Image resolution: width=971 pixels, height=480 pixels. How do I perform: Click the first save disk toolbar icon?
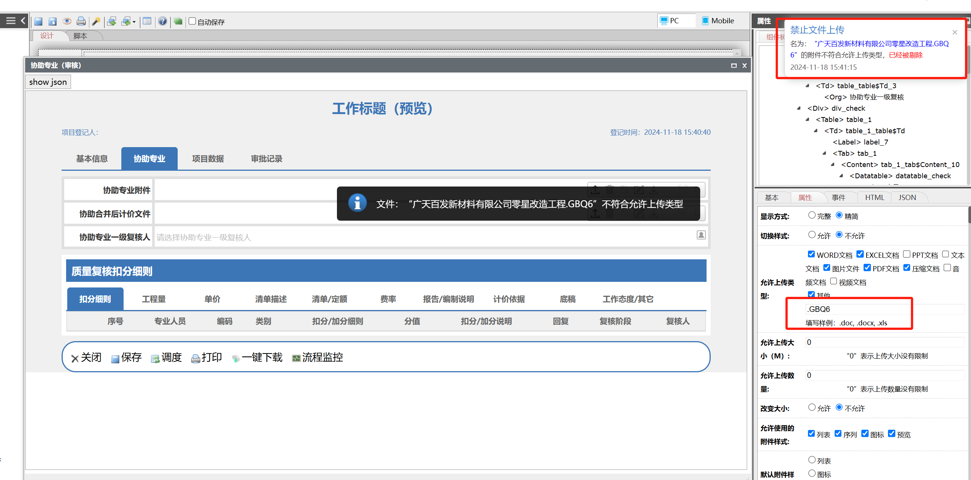(x=38, y=21)
